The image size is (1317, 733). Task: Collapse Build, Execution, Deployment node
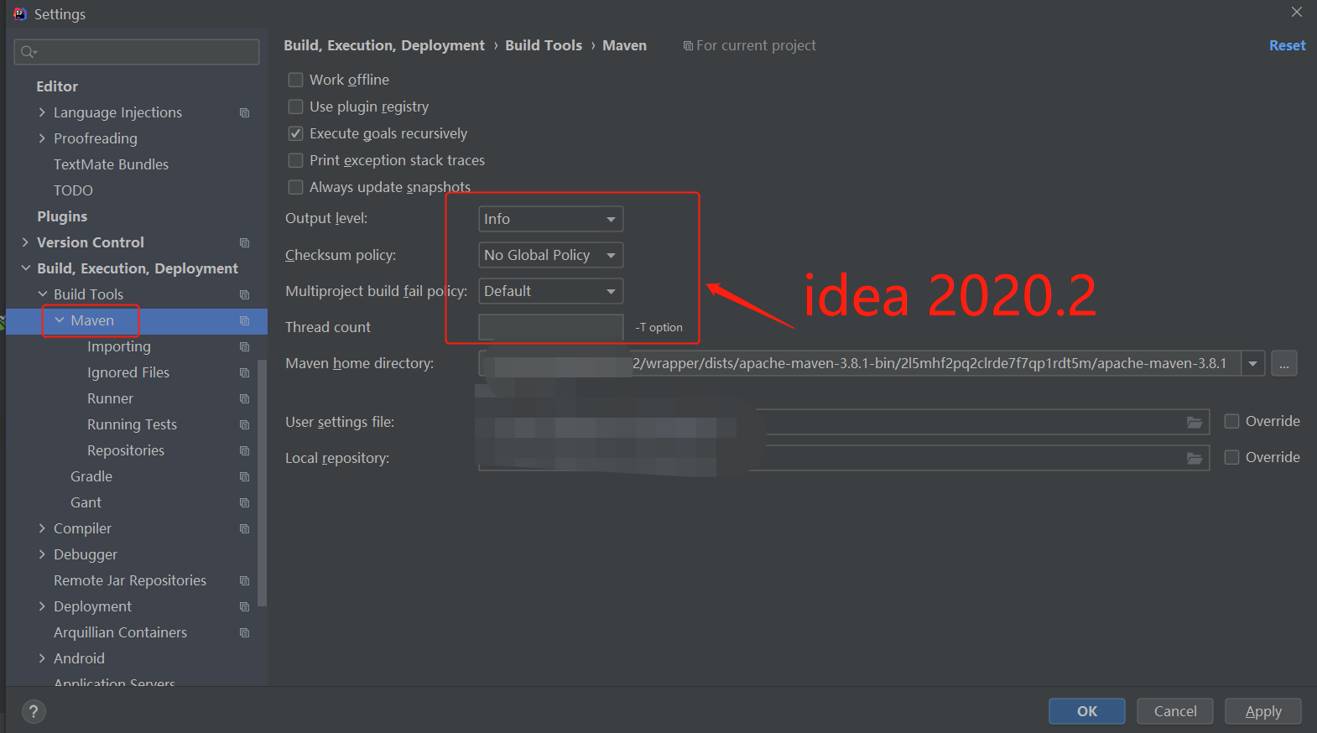tap(25, 268)
